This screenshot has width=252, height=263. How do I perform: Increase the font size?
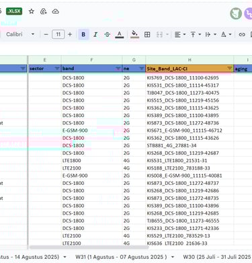click(70, 34)
